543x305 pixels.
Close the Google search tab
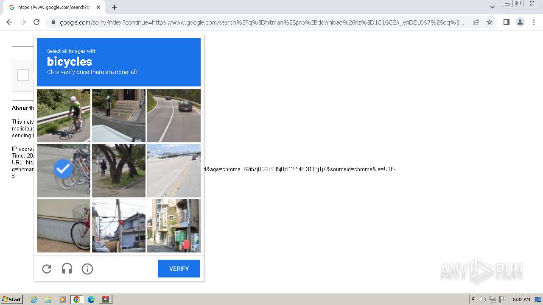tap(98, 7)
